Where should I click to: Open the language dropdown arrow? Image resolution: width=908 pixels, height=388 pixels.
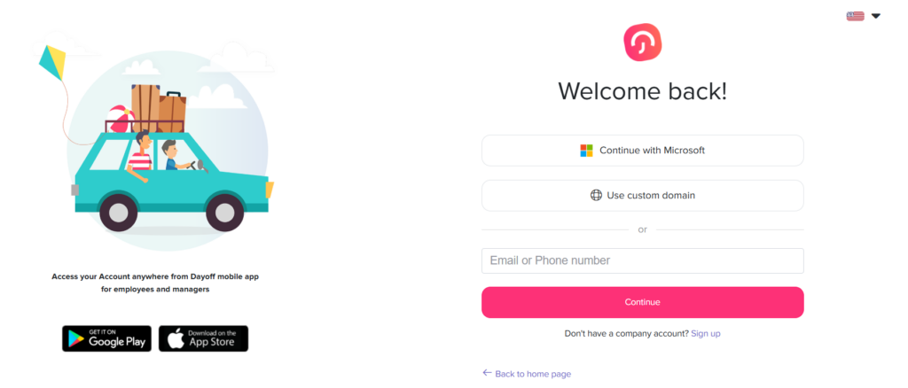coord(876,16)
